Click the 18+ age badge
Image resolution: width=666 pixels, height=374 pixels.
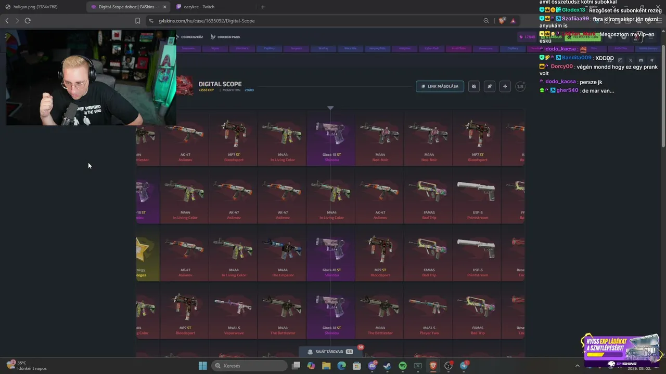520,86
